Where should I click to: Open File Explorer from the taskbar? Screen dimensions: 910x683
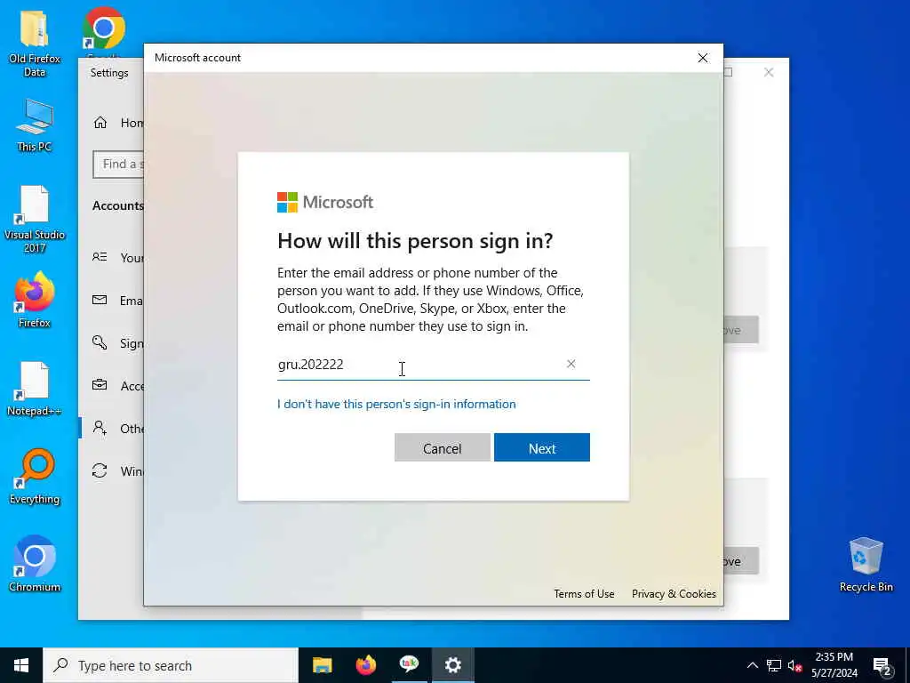(322, 665)
